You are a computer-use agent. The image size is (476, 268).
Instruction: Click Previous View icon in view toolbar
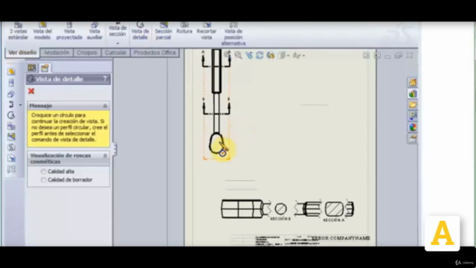249,55
